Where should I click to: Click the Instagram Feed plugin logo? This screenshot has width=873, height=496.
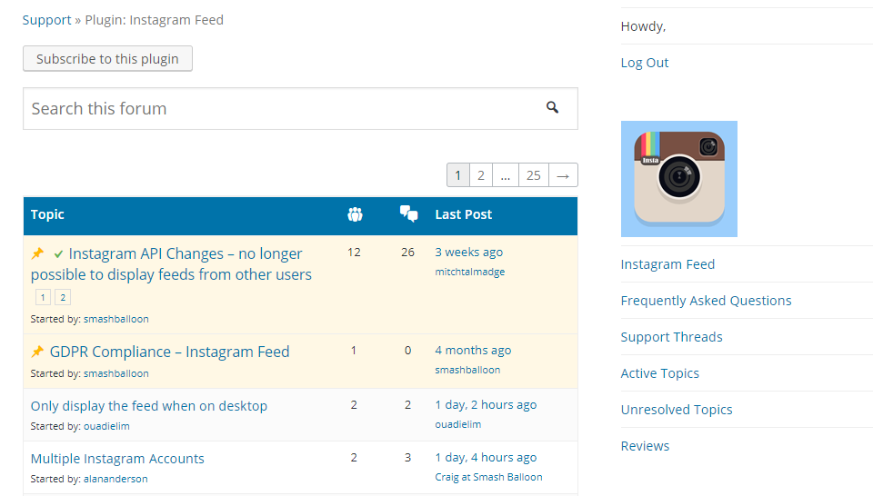click(x=678, y=179)
